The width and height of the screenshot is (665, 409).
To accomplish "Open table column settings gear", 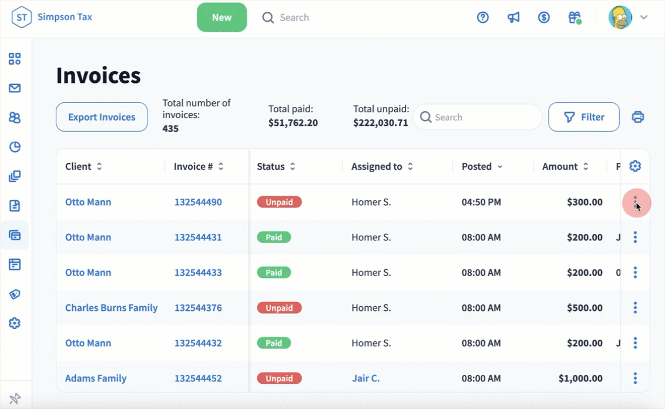I will pos(635,166).
